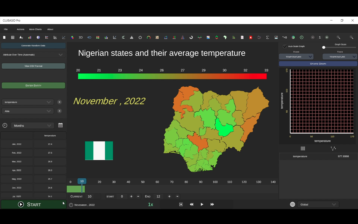The height and width of the screenshot is (224, 358).
Task: Open the Months time unit dropdown
Action: (32, 125)
